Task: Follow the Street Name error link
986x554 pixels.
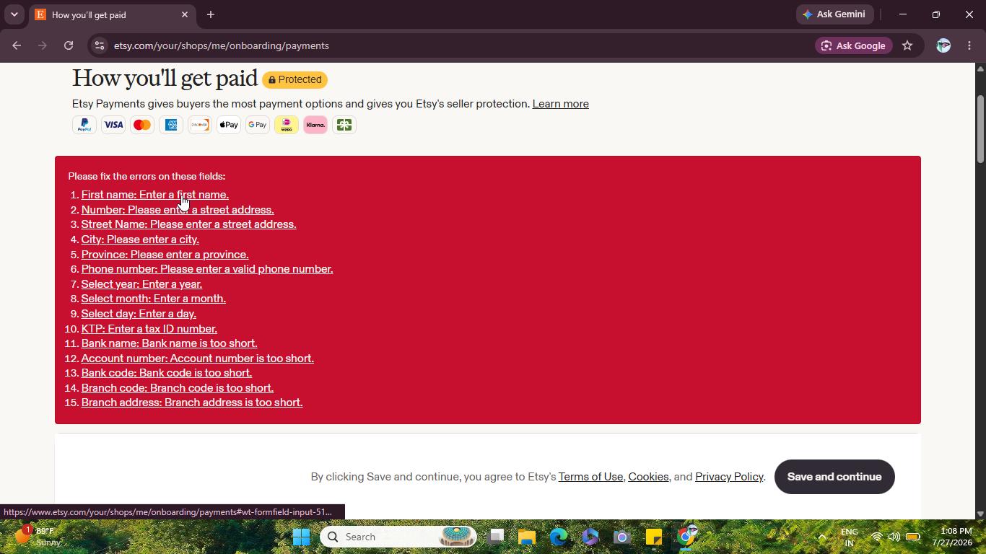Action: [188, 224]
